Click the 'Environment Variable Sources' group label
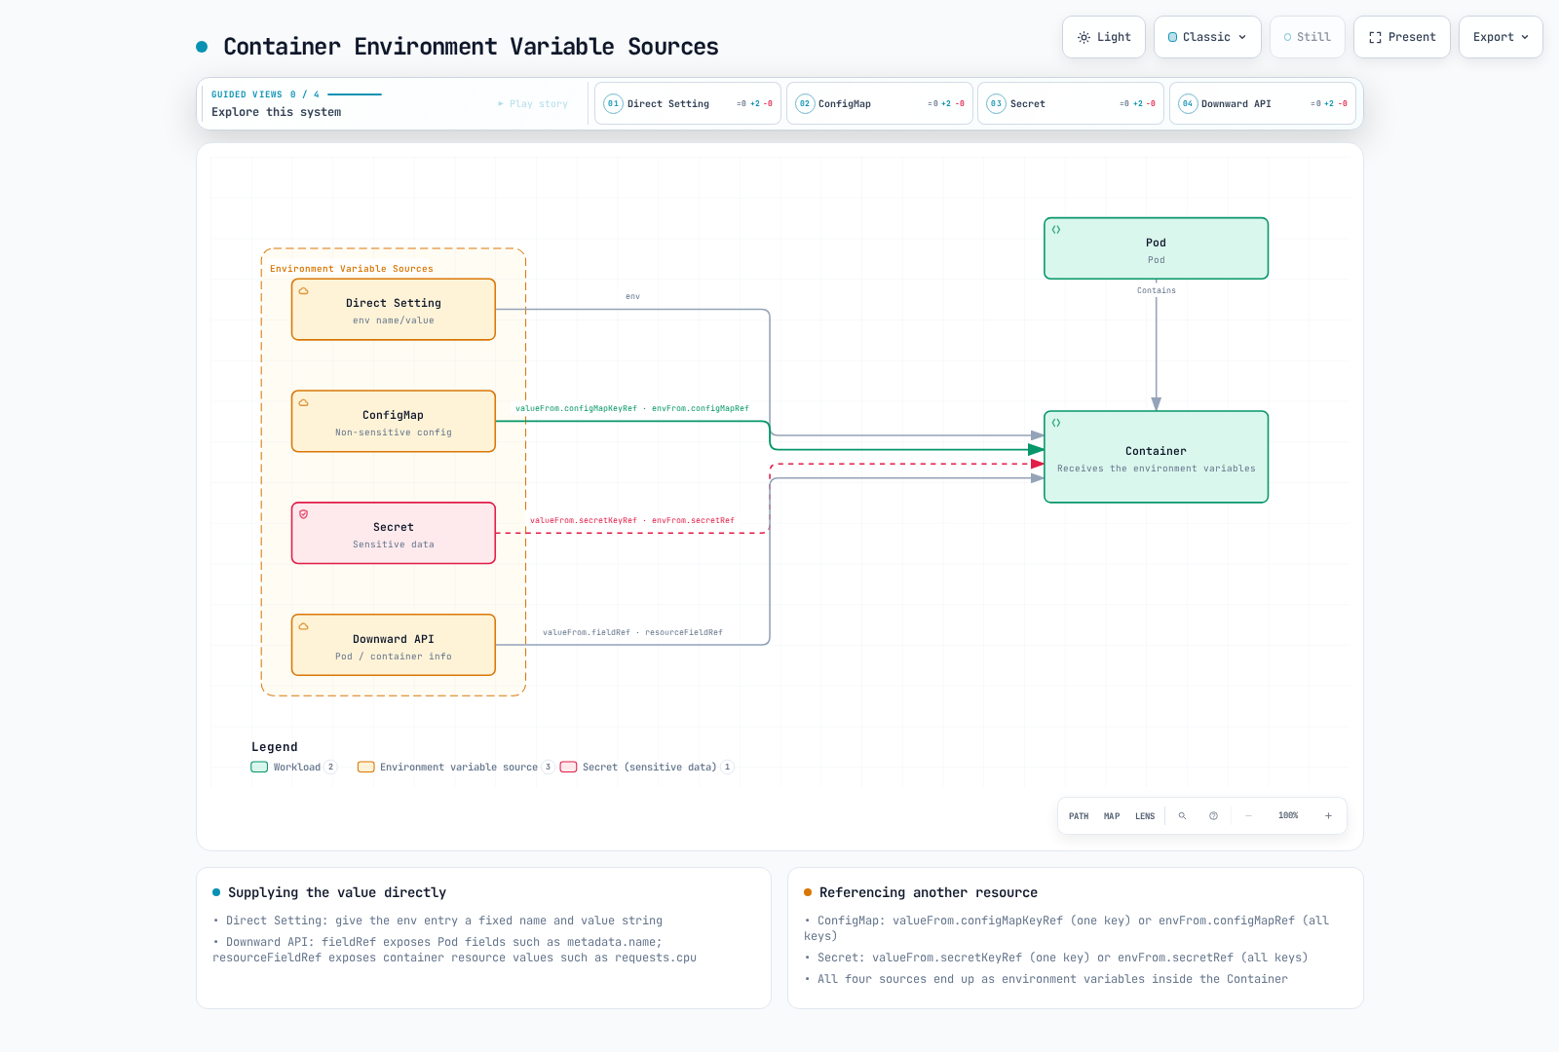The image size is (1559, 1052). coord(352,269)
